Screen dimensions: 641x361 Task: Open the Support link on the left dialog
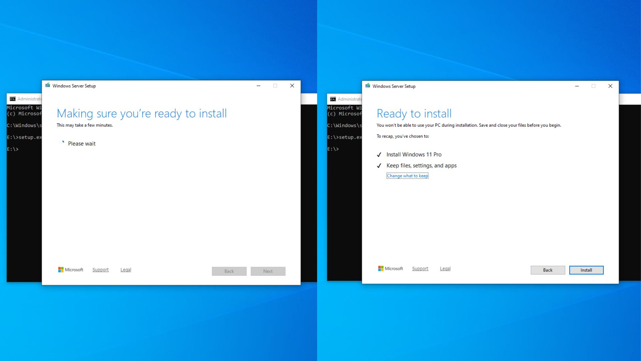[x=100, y=269]
